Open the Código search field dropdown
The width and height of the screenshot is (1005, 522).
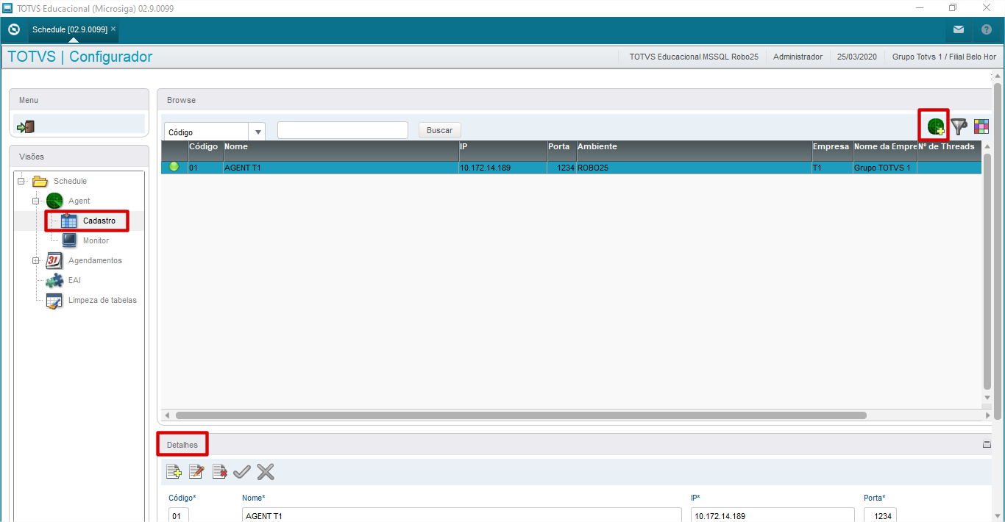click(x=258, y=132)
